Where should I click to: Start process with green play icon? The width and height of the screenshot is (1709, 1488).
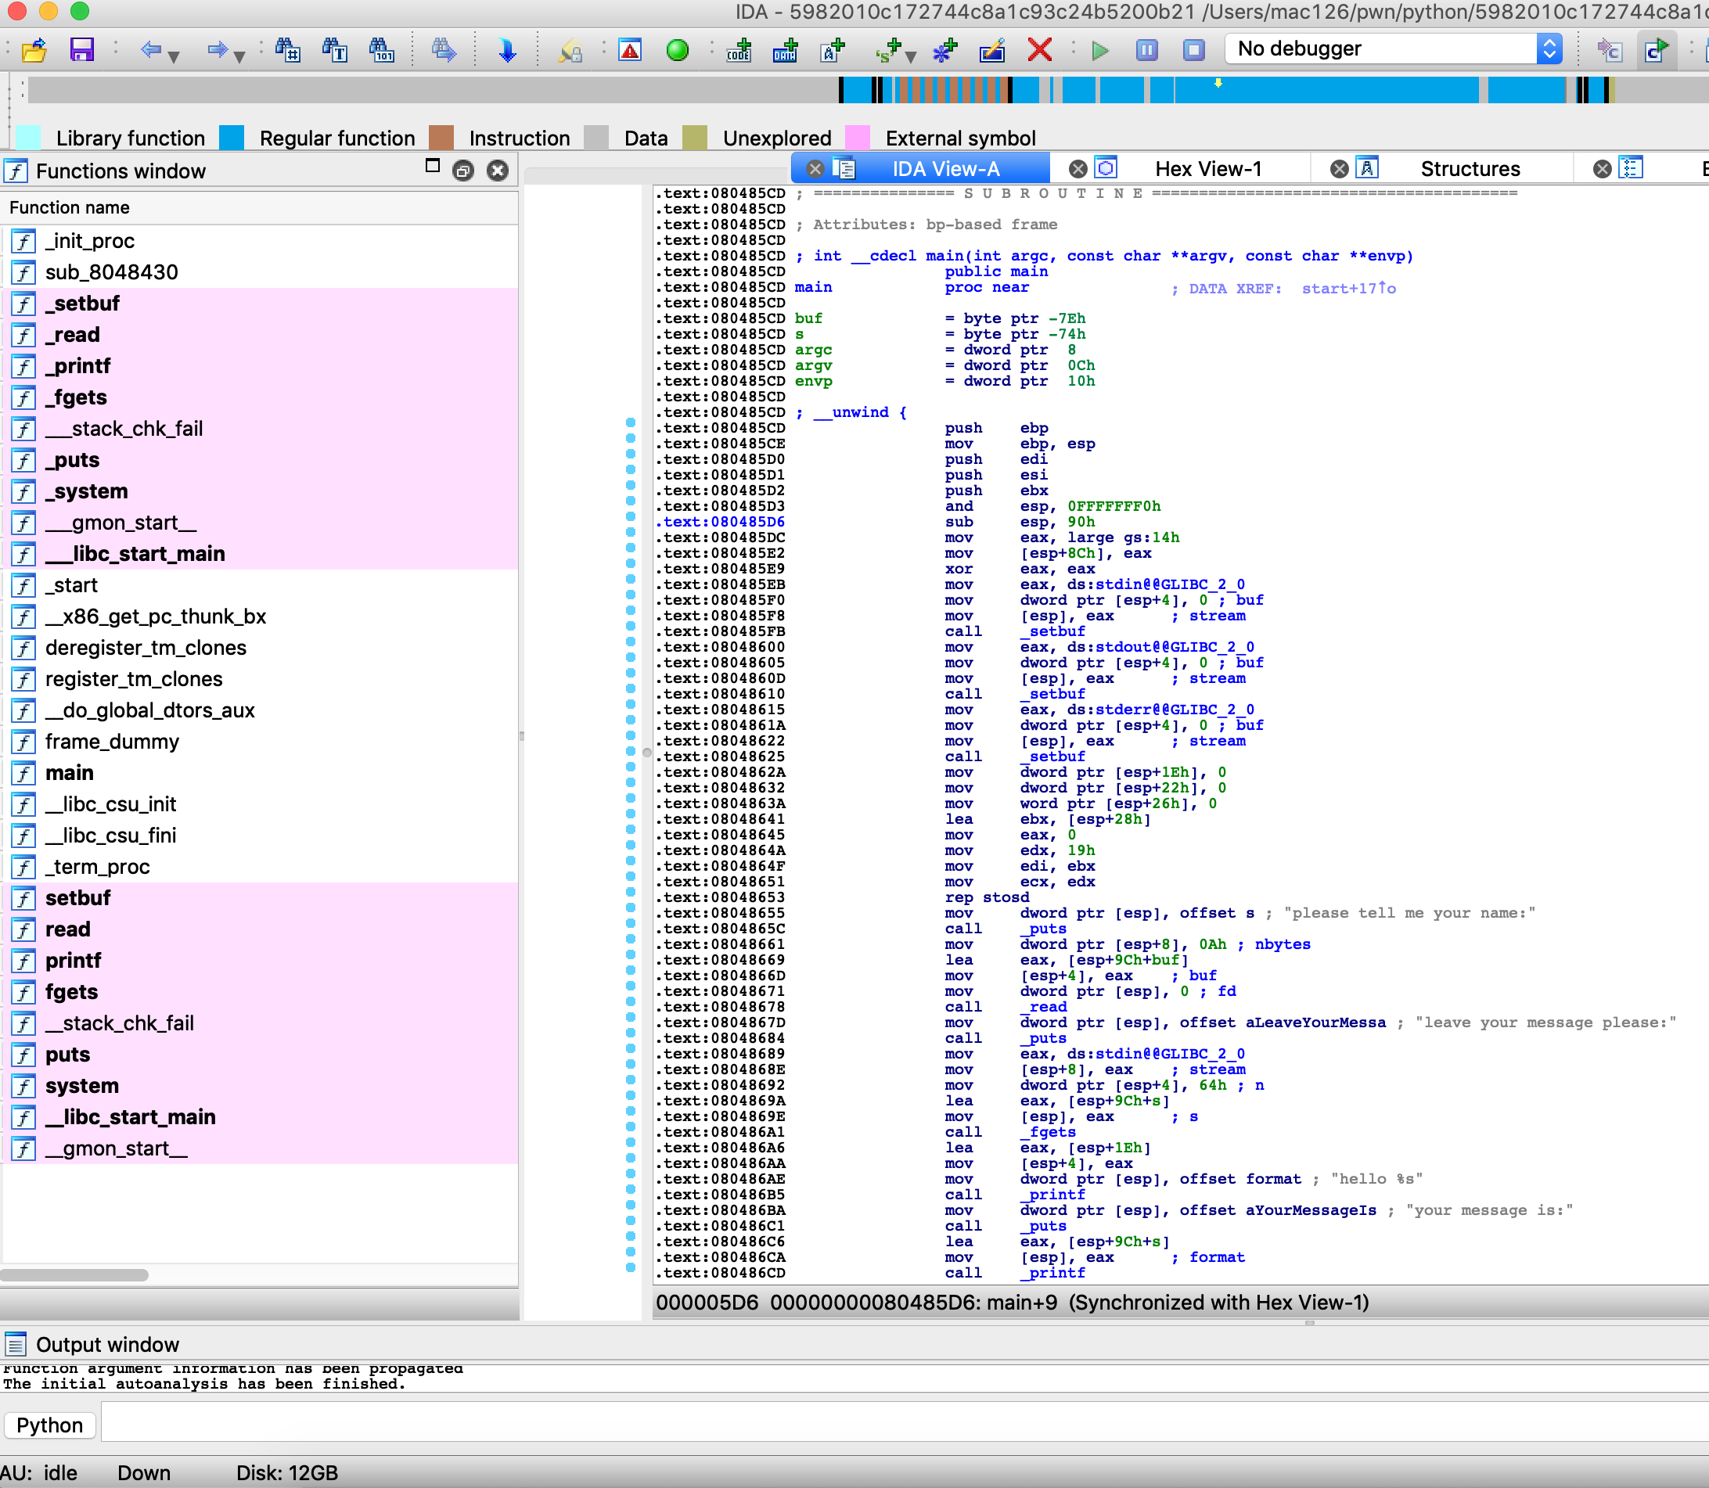click(x=1100, y=51)
